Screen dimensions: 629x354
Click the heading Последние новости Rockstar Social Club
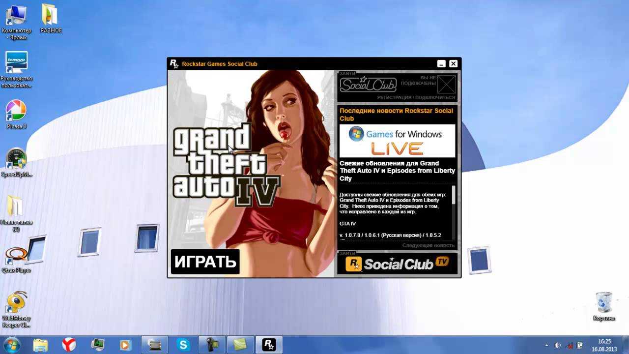coord(396,115)
